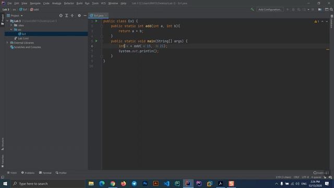
Task: Click the warning indicator in editor corner
Action: [x=317, y=21]
